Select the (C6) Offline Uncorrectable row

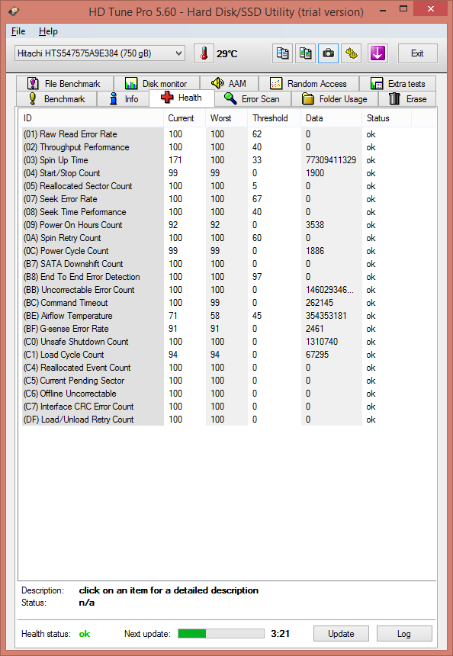(x=217, y=394)
